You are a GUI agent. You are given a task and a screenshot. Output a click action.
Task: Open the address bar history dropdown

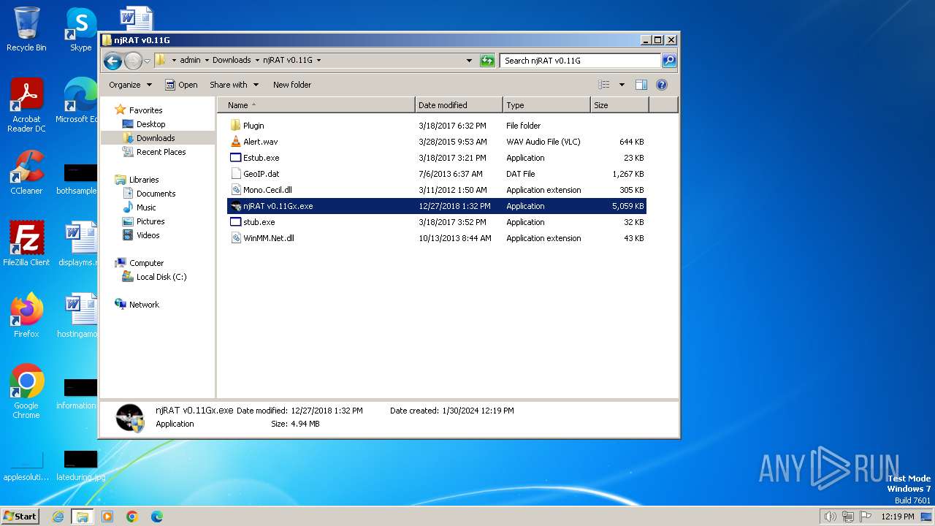(x=469, y=61)
